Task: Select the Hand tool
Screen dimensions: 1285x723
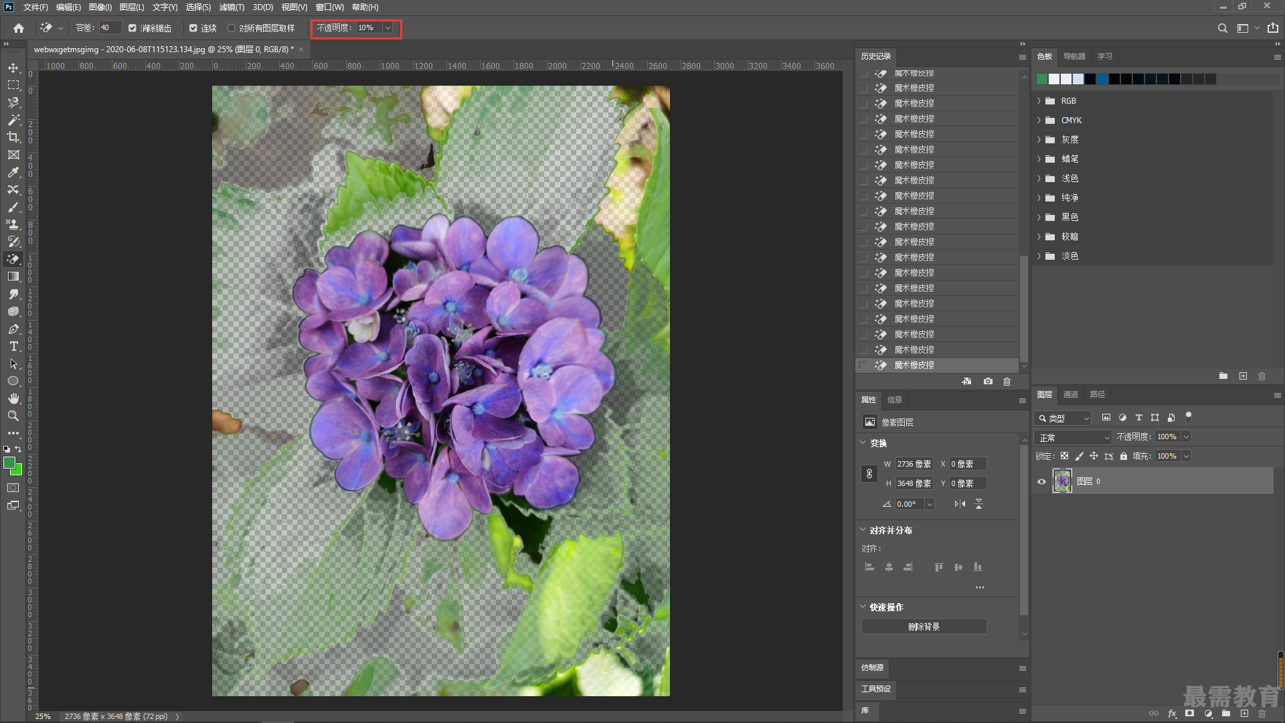Action: click(x=13, y=398)
